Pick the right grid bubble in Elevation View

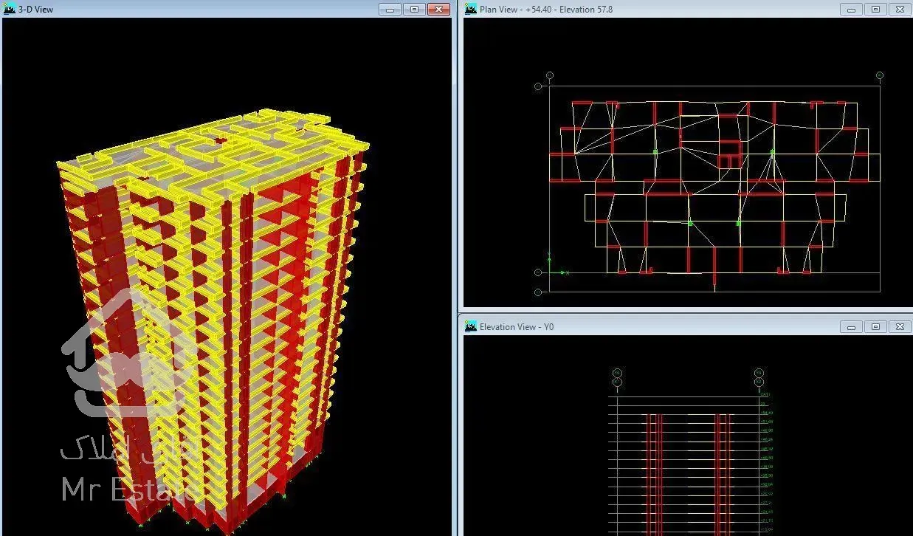click(x=759, y=374)
